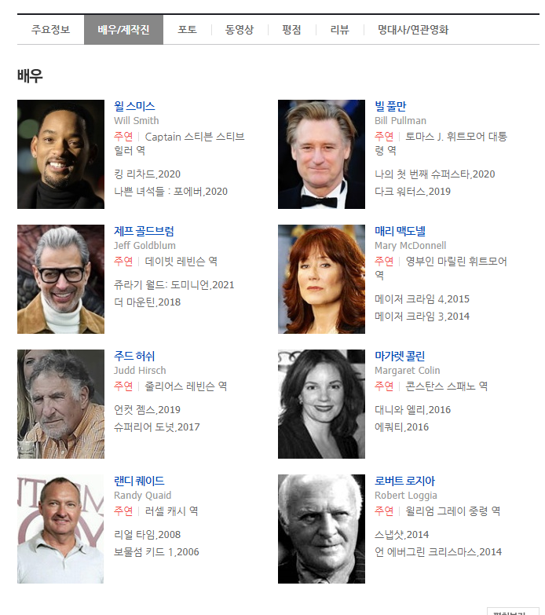Open the 명대사/연관영화 tab

[413, 29]
